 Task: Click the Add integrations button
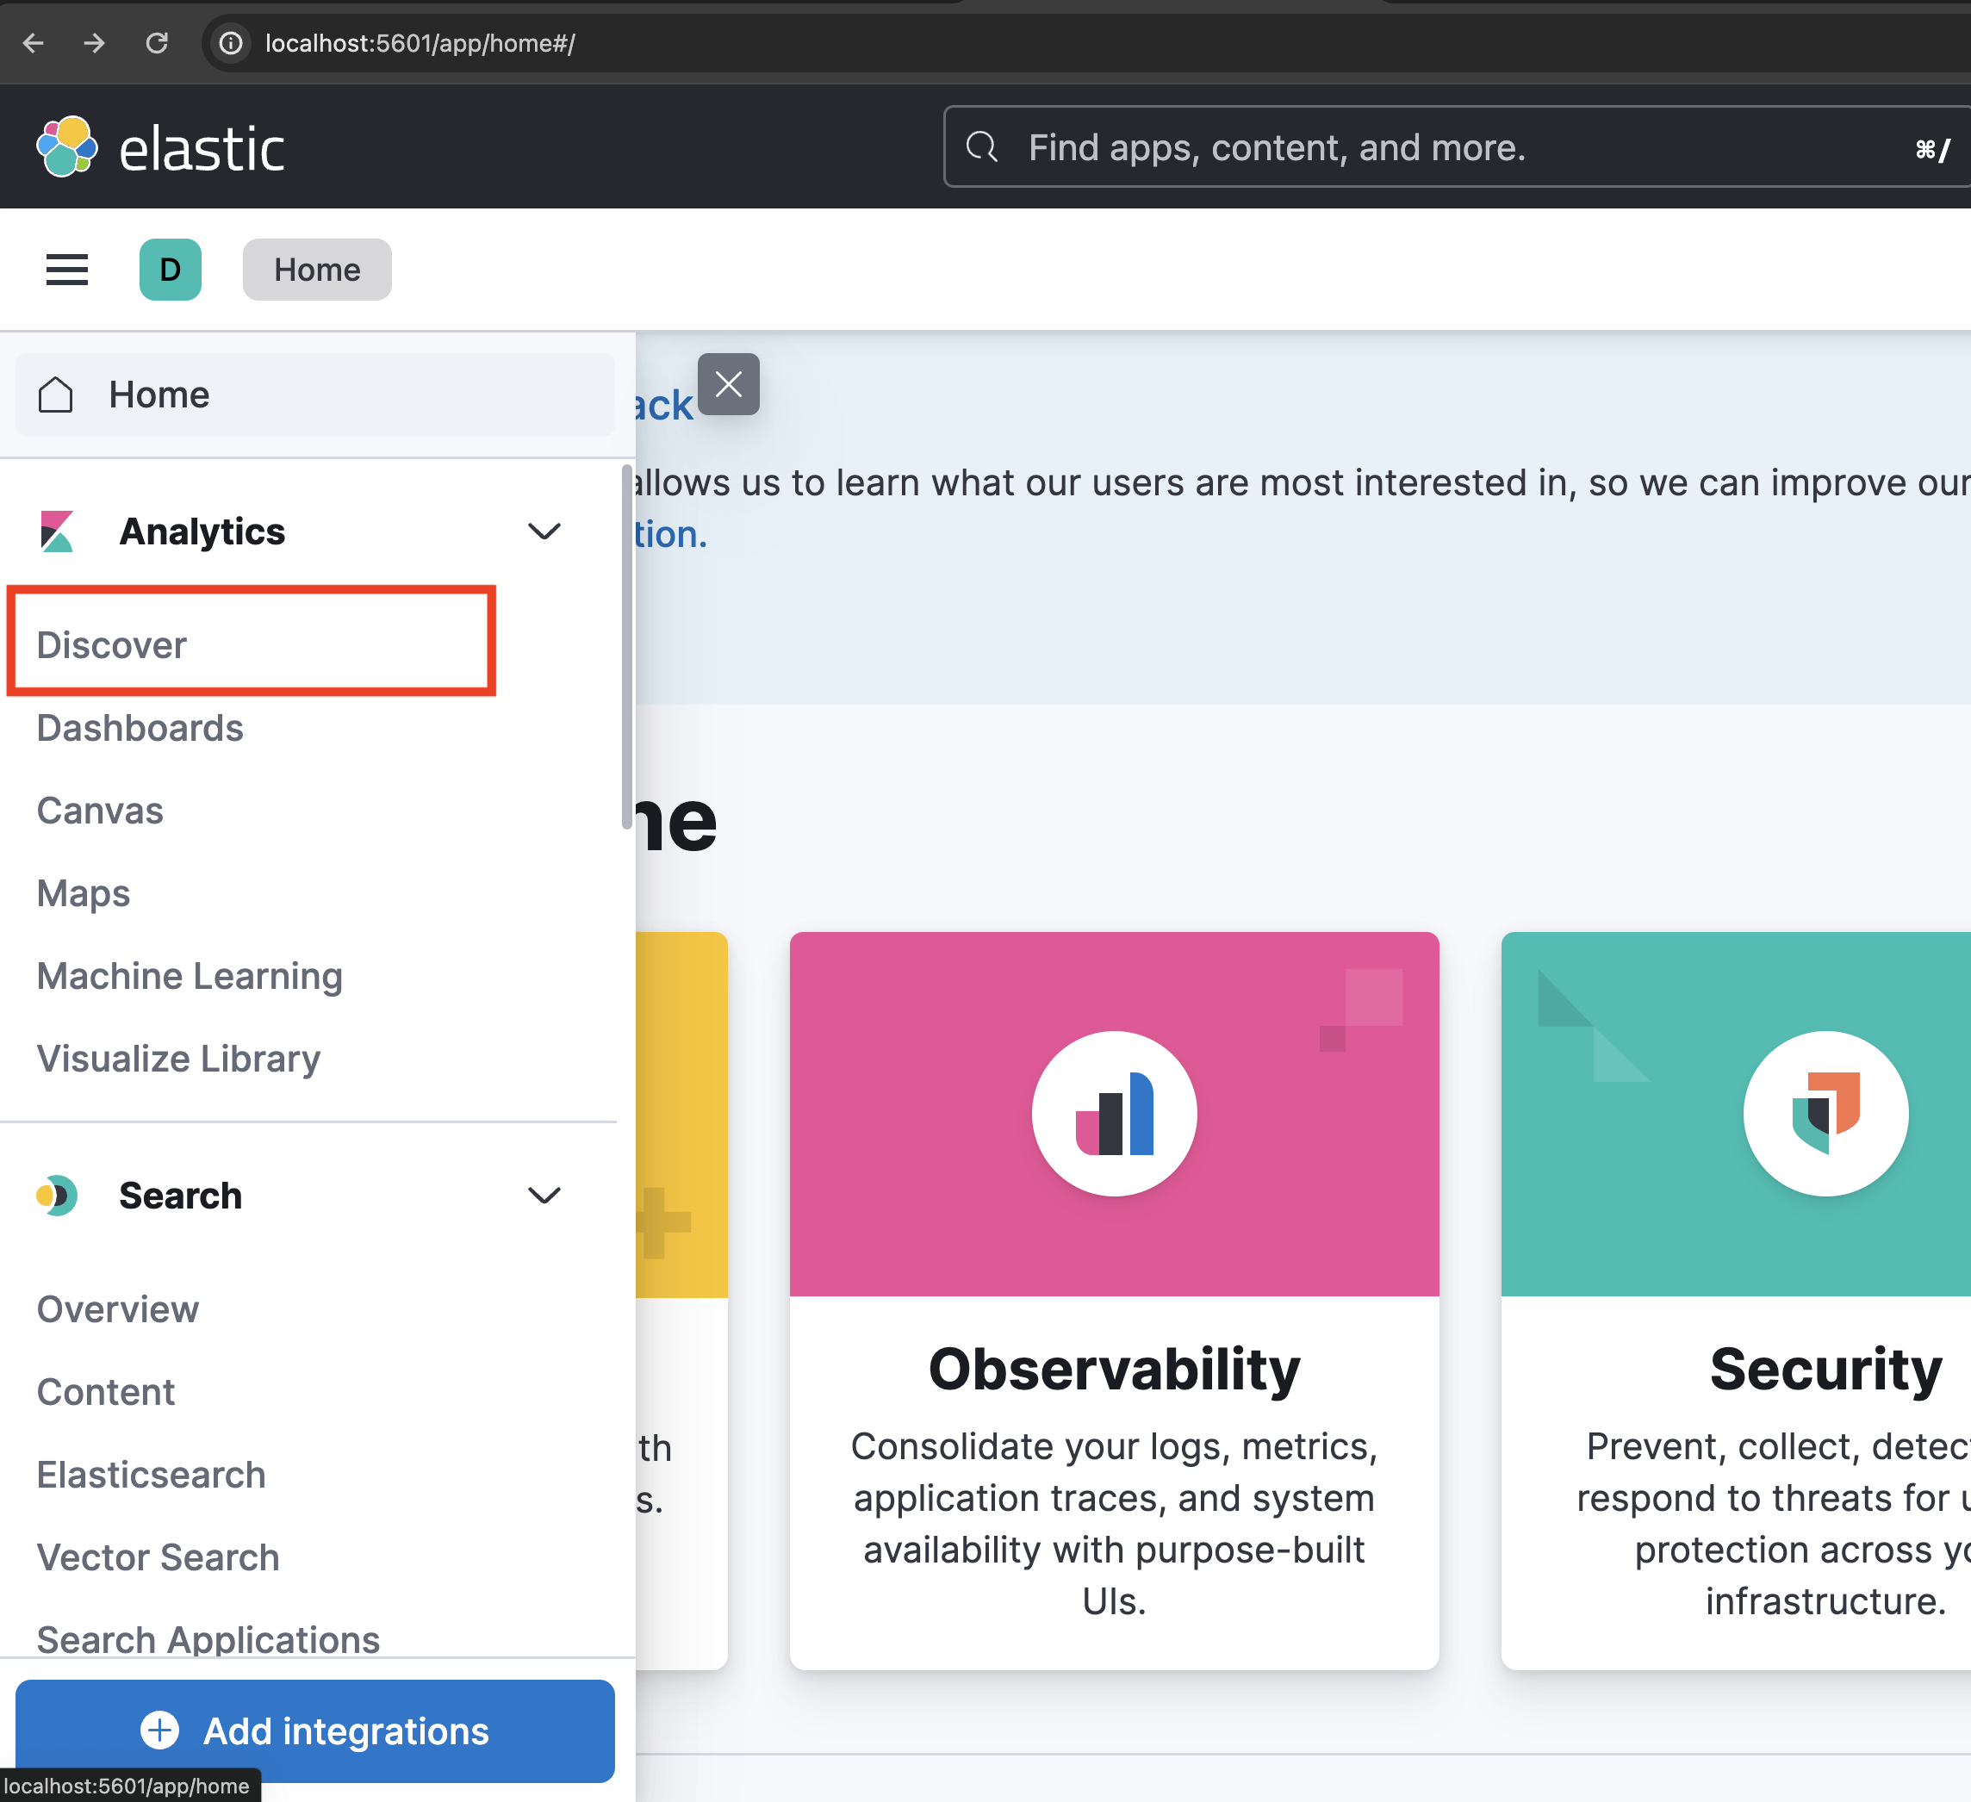pos(314,1731)
